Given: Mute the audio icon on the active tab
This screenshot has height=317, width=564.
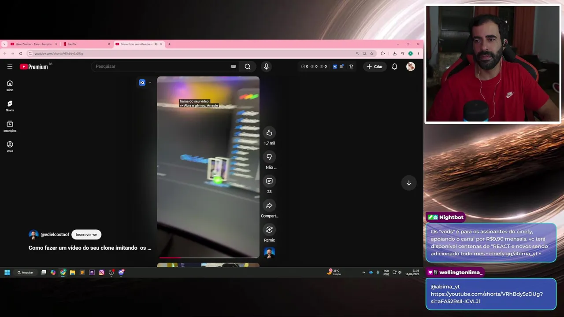Looking at the screenshot, I should pyautogui.click(x=156, y=44).
